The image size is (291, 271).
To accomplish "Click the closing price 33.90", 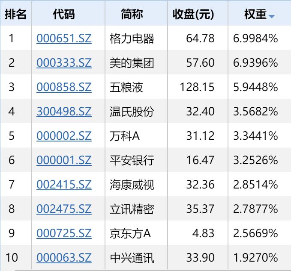I will point(201,257).
